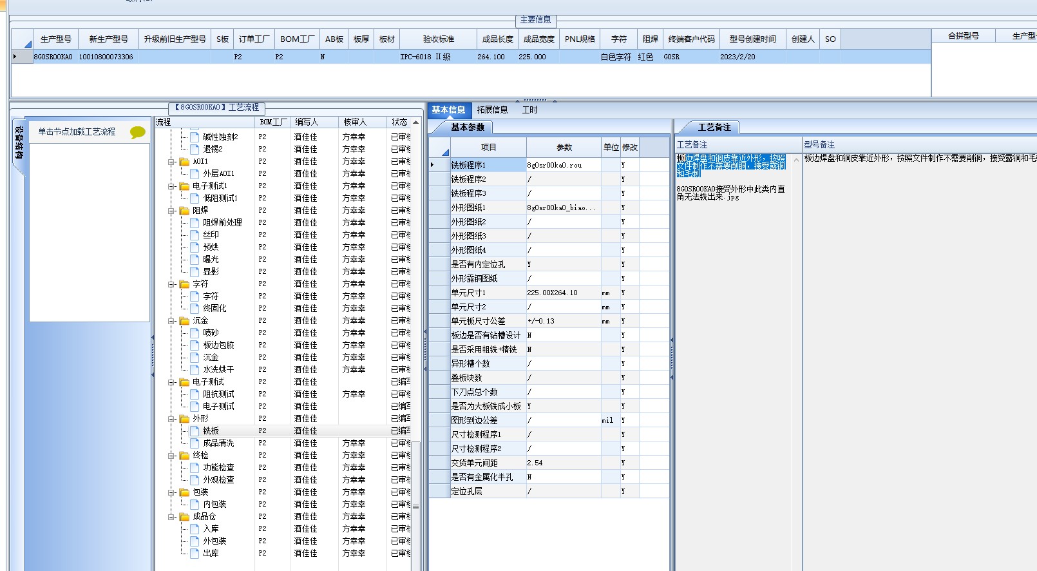Click the document icon beside 喷砂
Screen dimensions: 1037x571
point(195,333)
